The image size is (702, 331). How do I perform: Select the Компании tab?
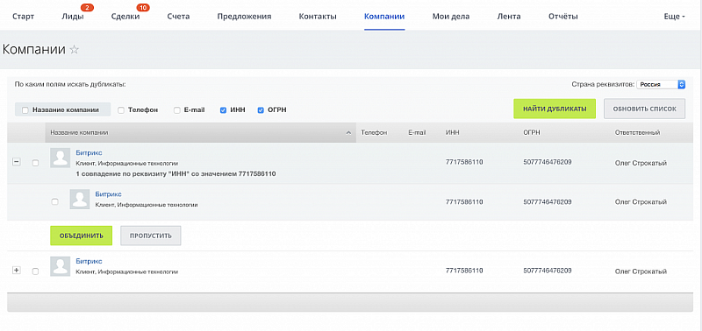coord(384,17)
